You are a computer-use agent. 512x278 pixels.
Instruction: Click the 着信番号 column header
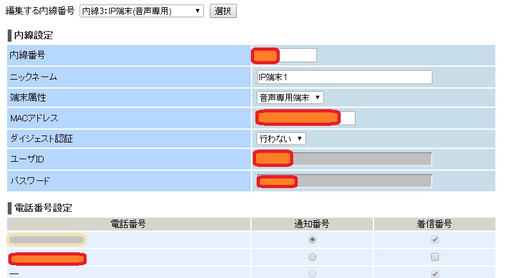tap(434, 224)
